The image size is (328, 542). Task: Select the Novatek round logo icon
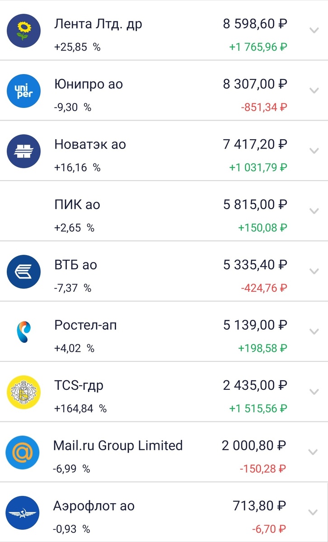click(24, 151)
